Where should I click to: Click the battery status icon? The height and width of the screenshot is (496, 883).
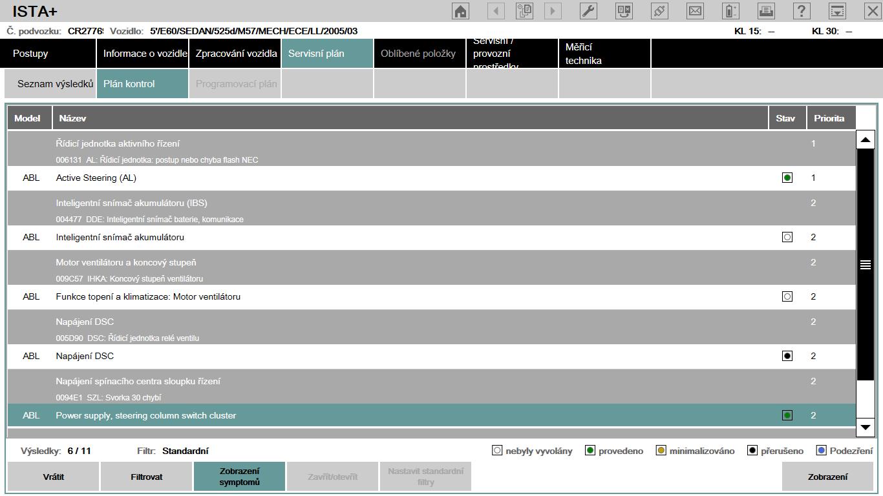[x=730, y=11]
